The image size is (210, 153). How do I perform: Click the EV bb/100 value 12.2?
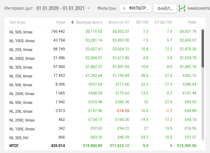point(169,49)
